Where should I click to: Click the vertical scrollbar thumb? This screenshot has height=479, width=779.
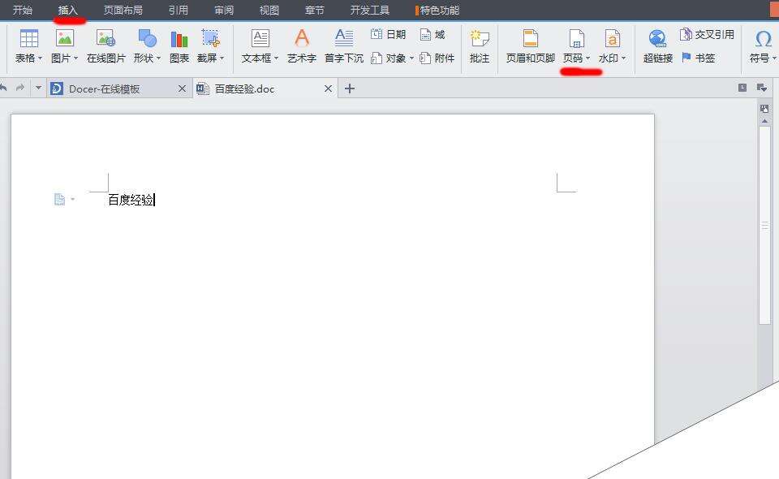click(764, 226)
